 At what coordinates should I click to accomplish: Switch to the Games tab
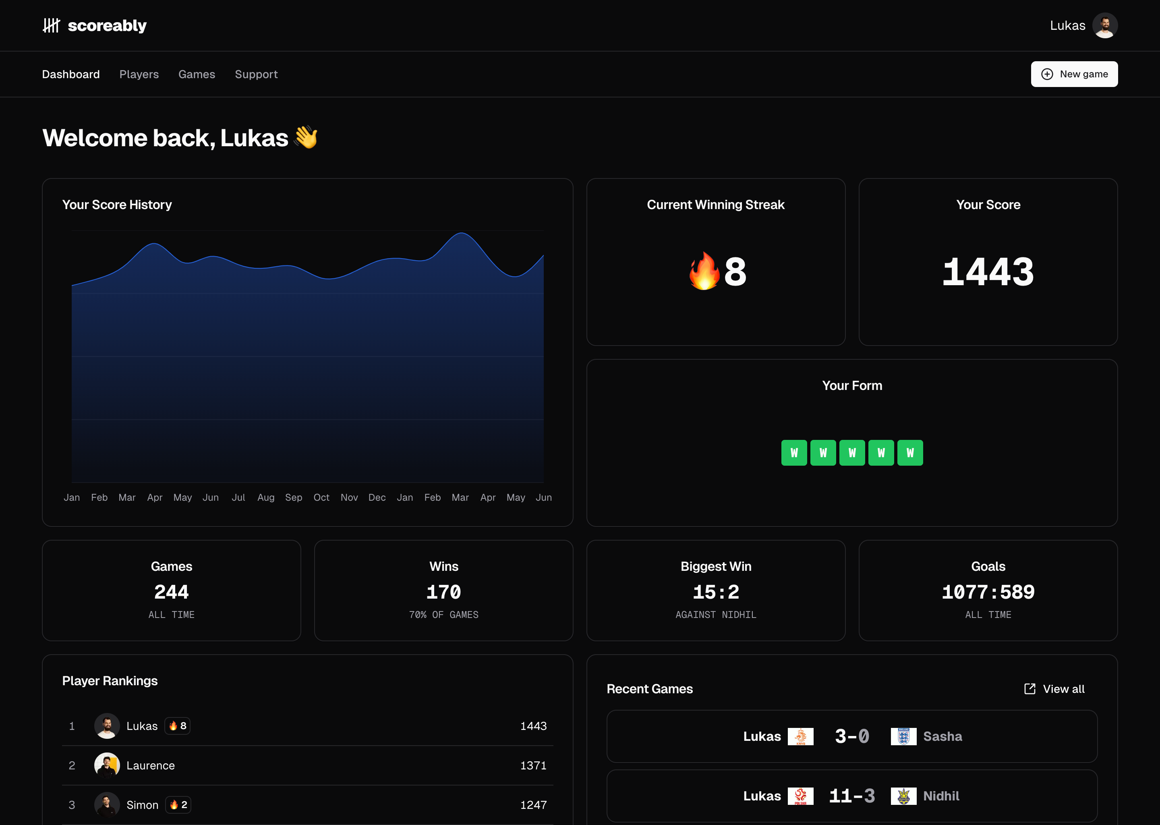pos(197,74)
